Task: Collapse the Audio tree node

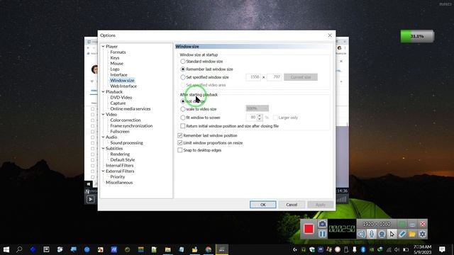Action: coord(103,137)
